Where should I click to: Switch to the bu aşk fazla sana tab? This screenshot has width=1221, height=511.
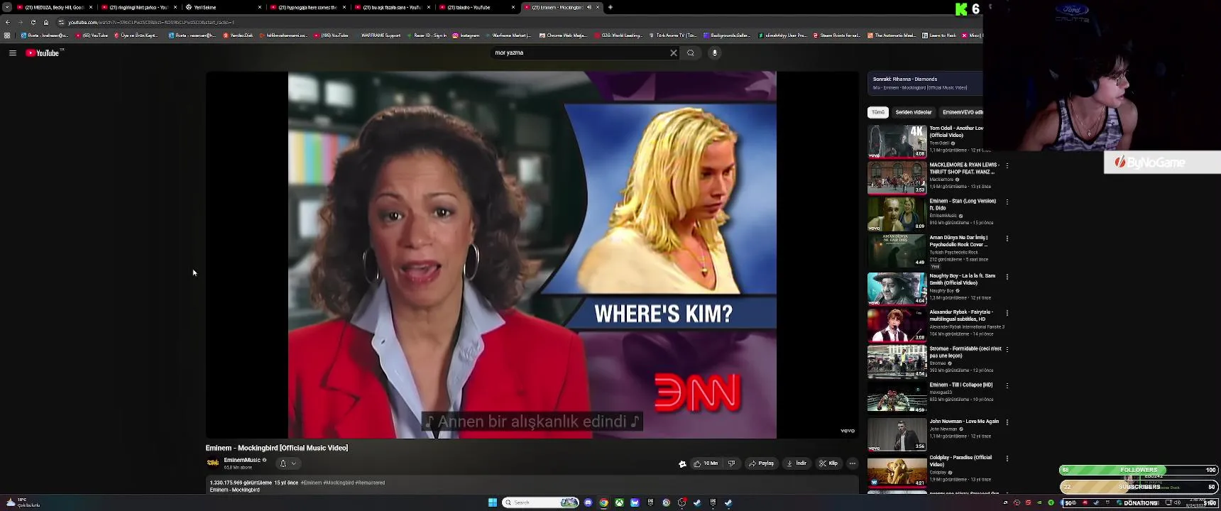point(393,7)
